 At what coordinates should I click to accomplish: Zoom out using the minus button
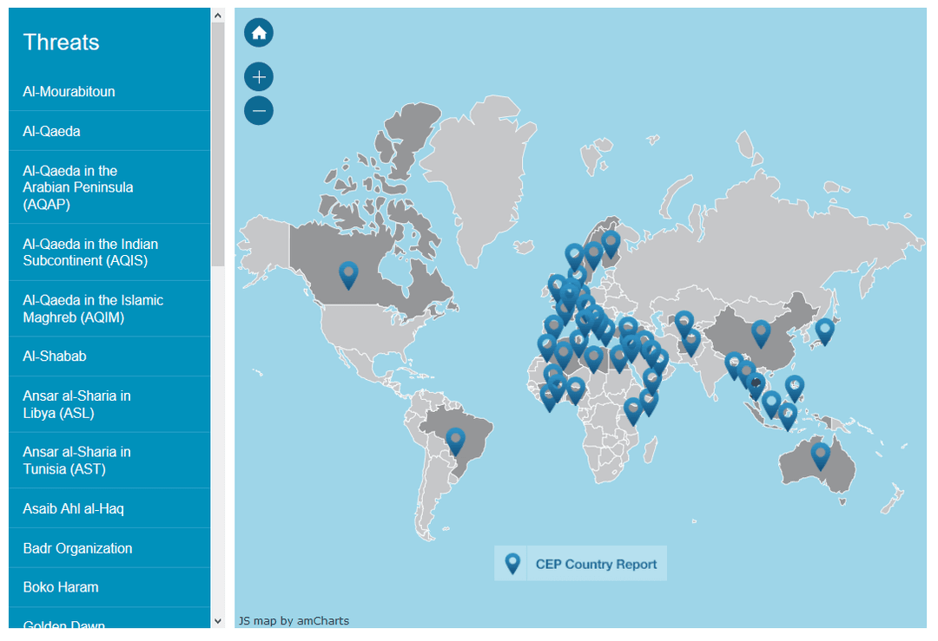tap(259, 110)
